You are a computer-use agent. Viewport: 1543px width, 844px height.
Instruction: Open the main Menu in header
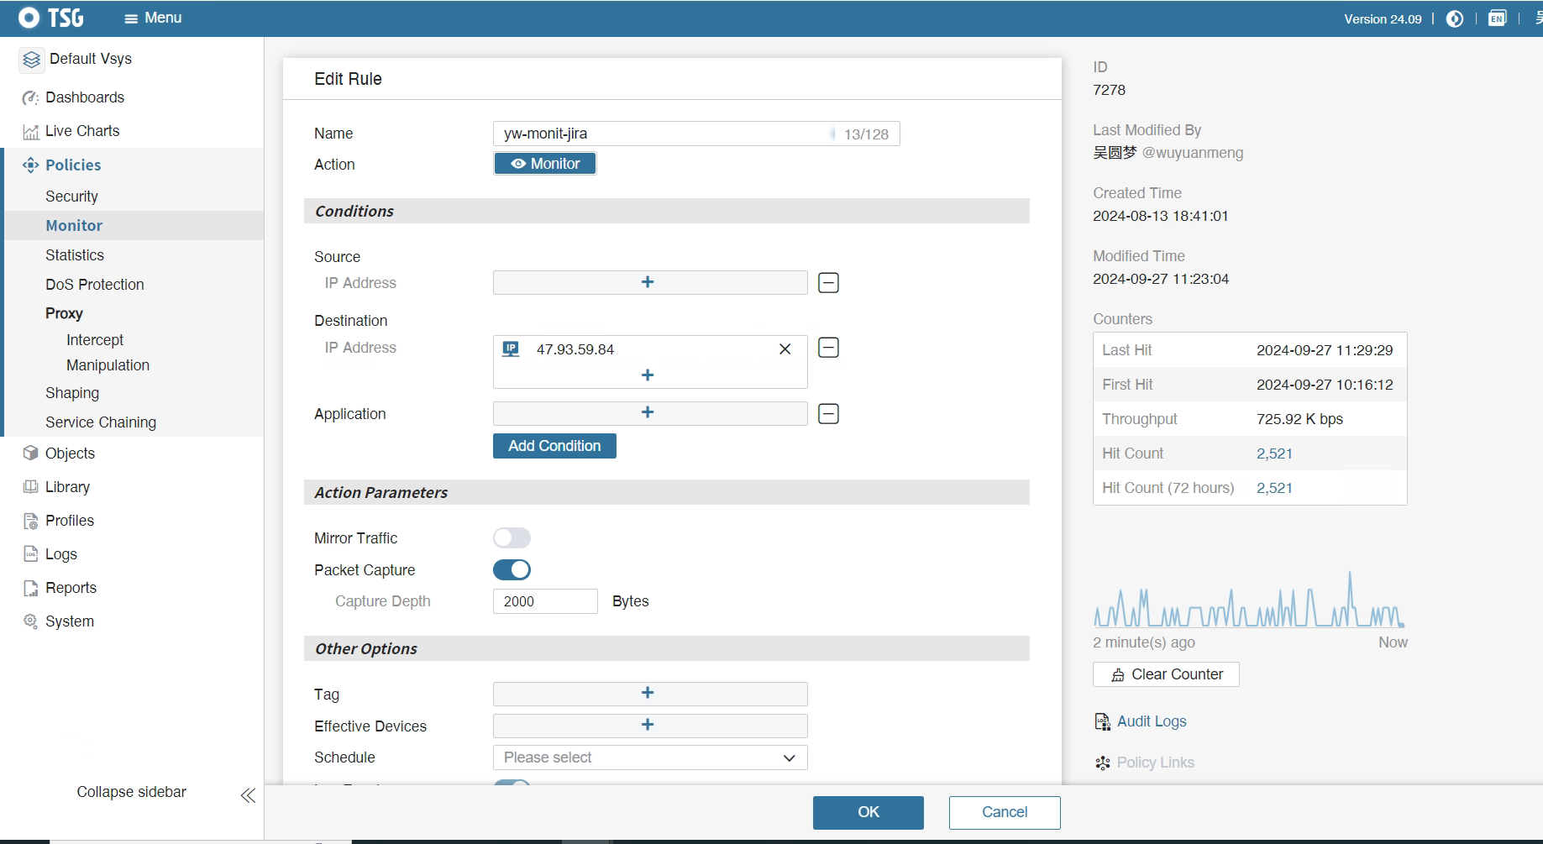point(153,18)
